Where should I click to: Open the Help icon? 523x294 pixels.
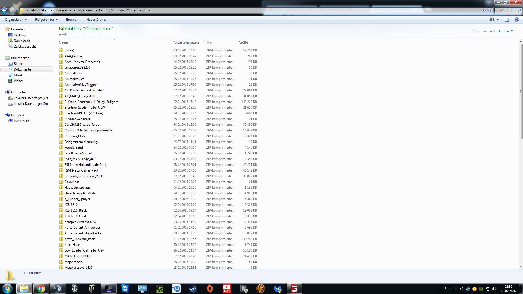click(x=516, y=20)
